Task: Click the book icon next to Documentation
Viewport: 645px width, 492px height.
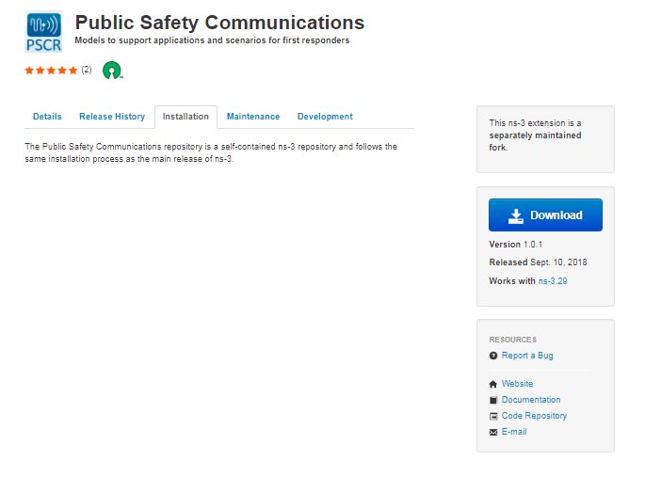Action: tap(493, 400)
